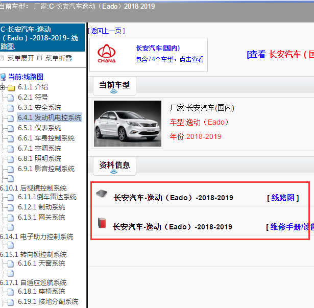Open 6.6.1 车身控制系统 tree item
314x308 pixels.
pyautogui.click(x=46, y=138)
